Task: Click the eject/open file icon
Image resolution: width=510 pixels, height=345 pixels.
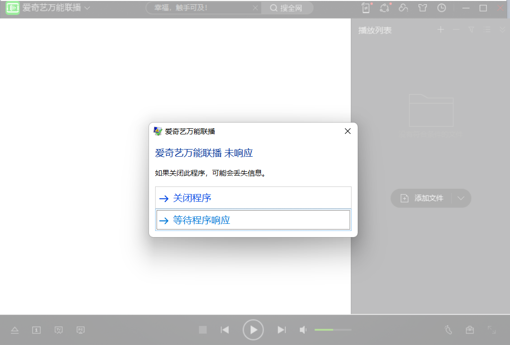Action: point(15,330)
